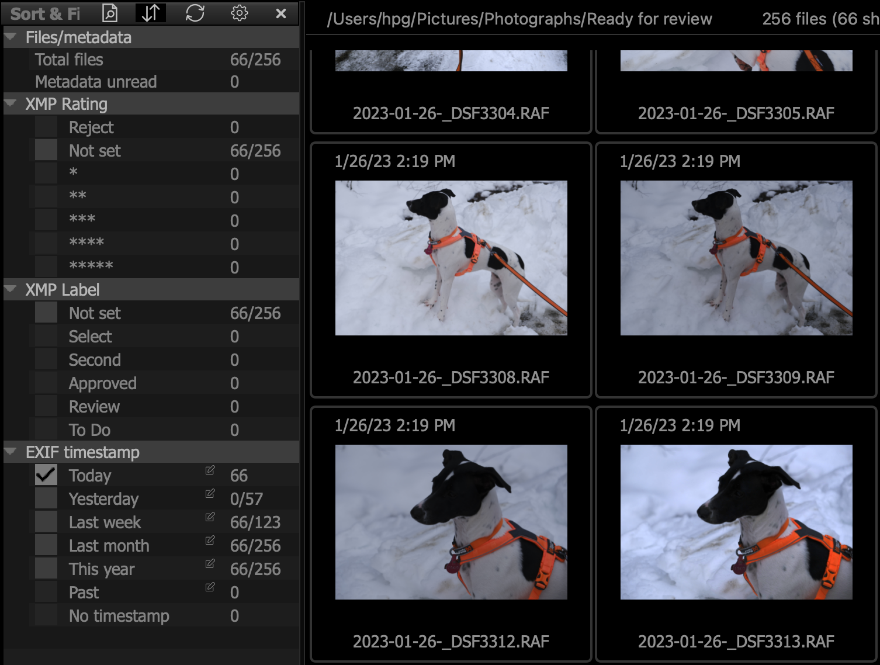This screenshot has width=880, height=665.
Task: Collapse the Files/metadata section
Action: click(x=11, y=37)
